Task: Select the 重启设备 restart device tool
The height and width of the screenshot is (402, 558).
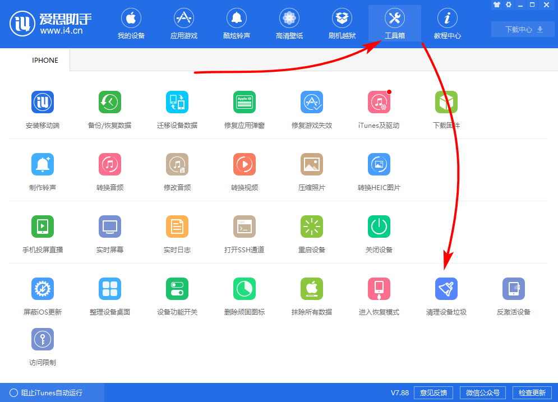Action: (311, 233)
